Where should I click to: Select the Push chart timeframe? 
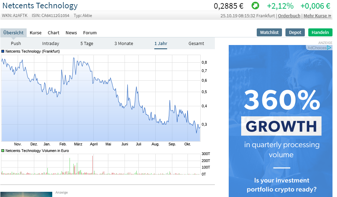pos(16,43)
